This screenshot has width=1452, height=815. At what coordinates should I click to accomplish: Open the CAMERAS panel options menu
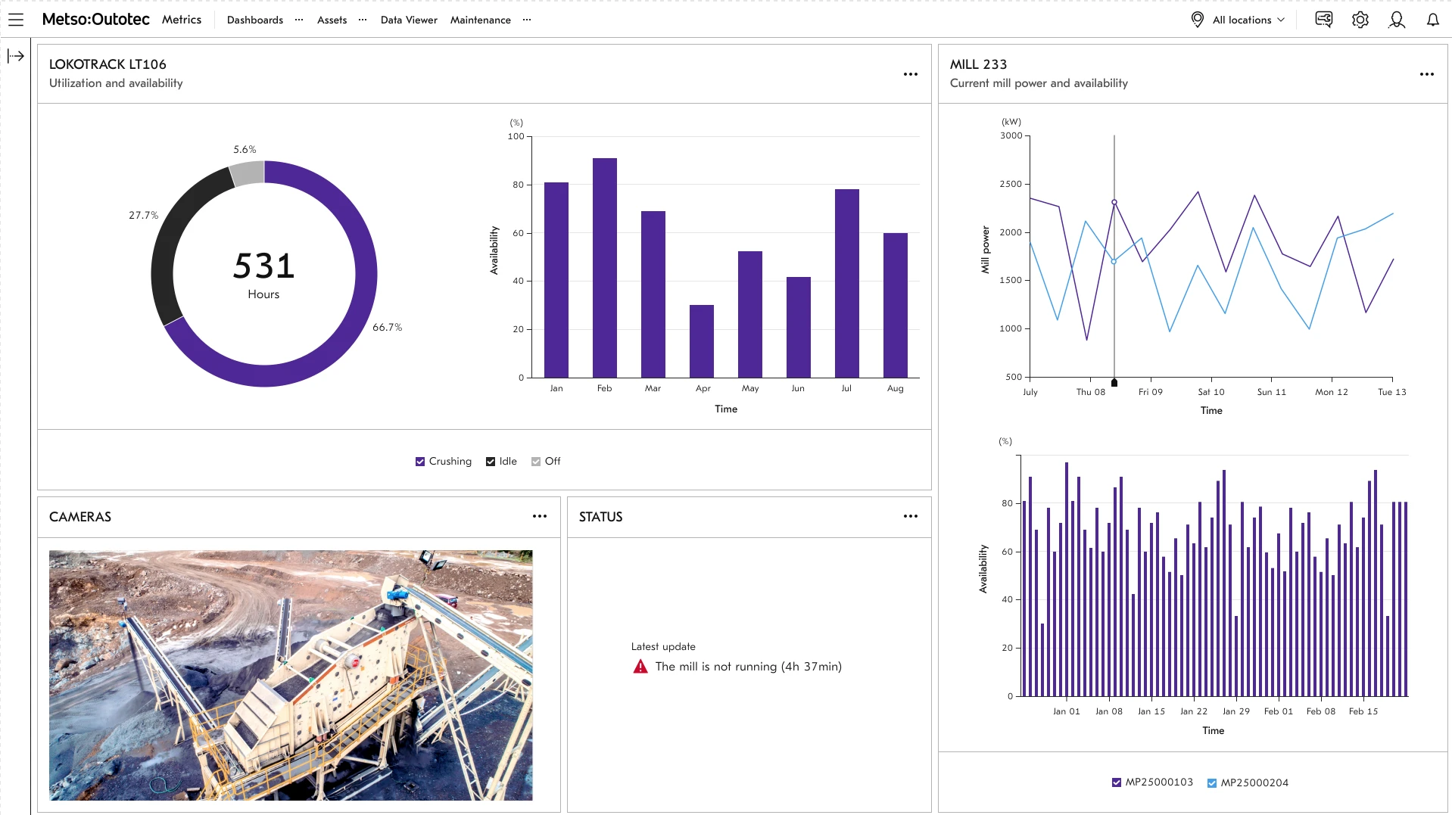click(x=540, y=516)
